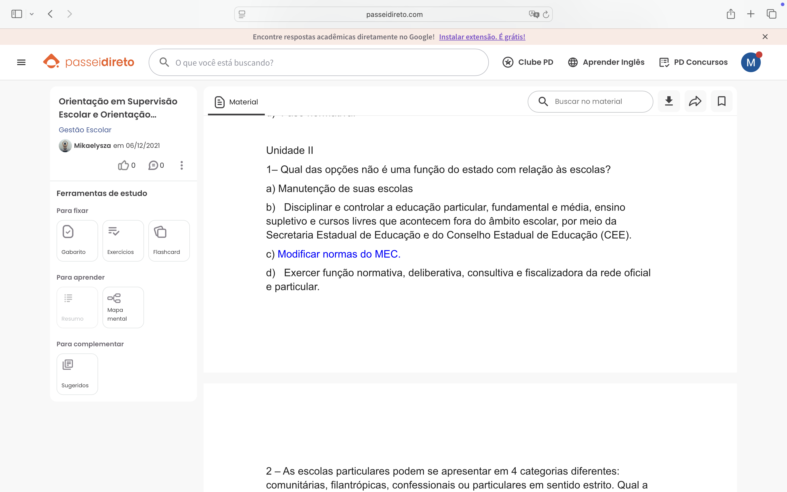Click the share arrow icon

(x=695, y=101)
